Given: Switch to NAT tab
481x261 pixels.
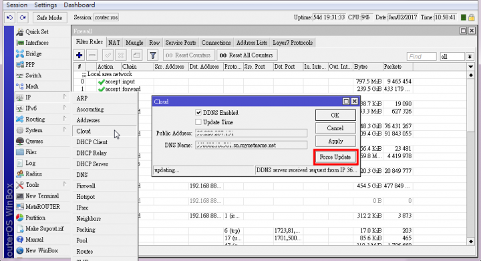Looking at the screenshot, I should 114,43.
